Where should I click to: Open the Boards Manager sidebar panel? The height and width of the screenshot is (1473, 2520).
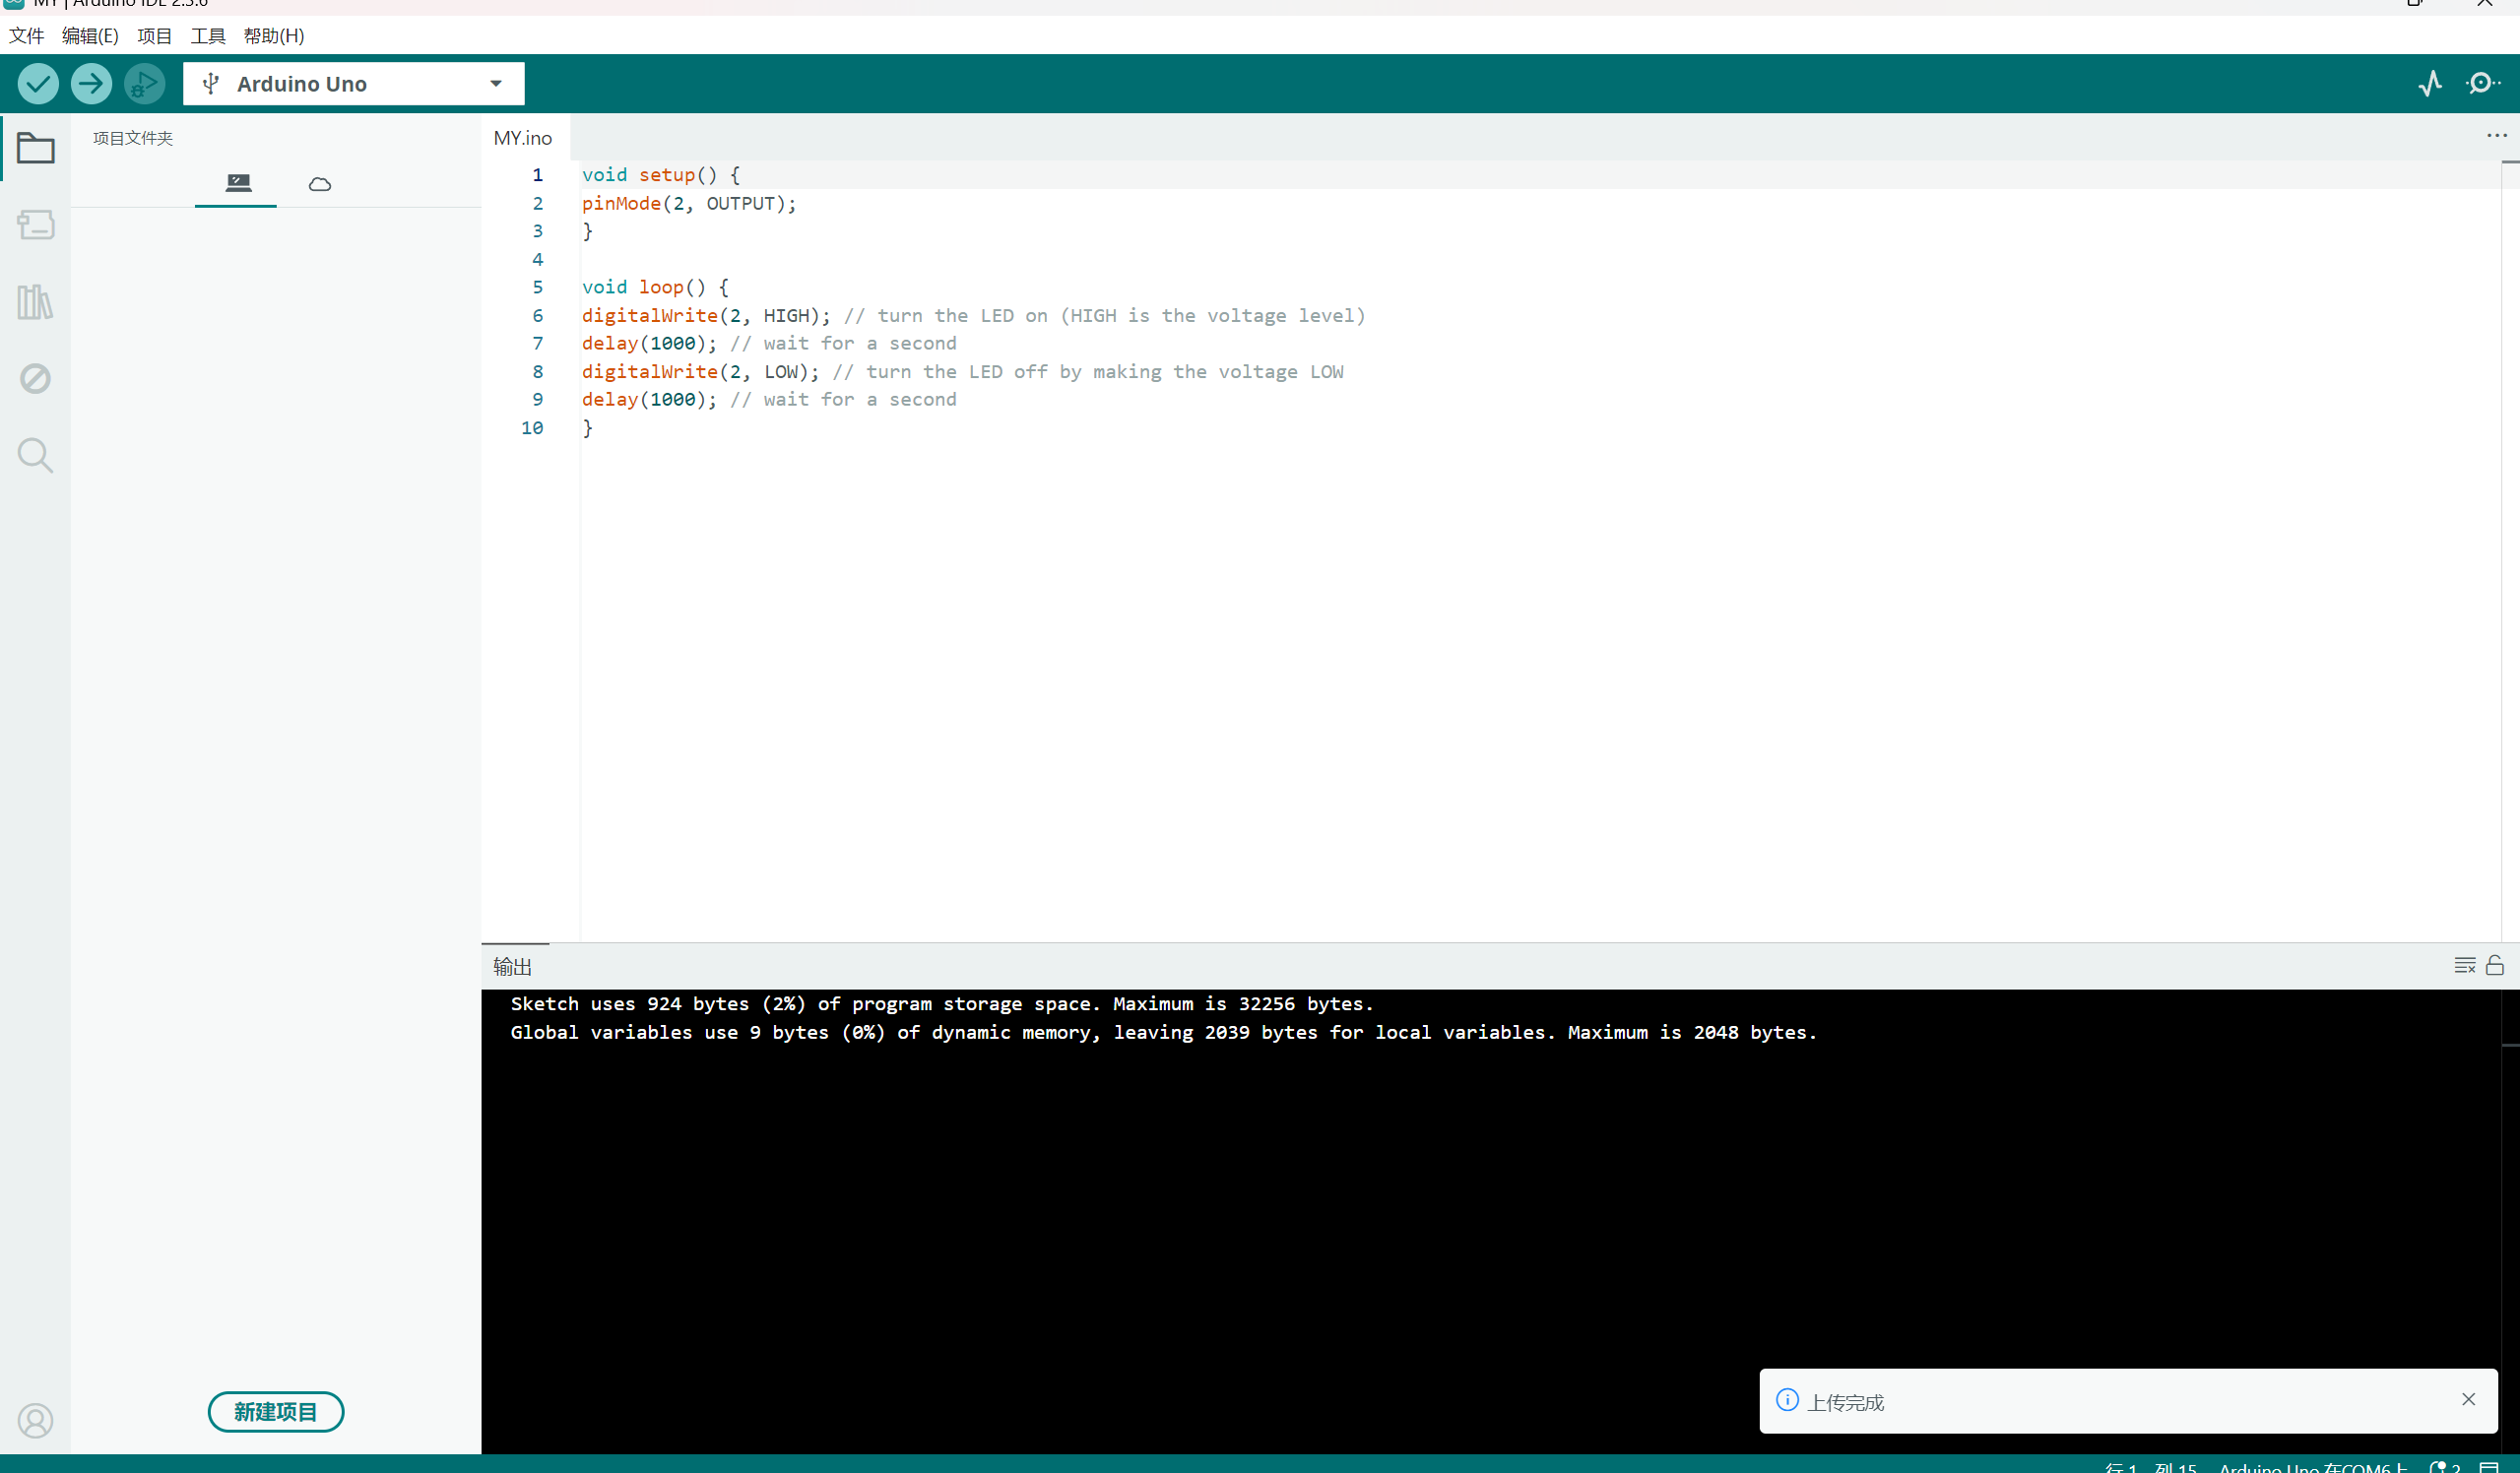point(36,225)
